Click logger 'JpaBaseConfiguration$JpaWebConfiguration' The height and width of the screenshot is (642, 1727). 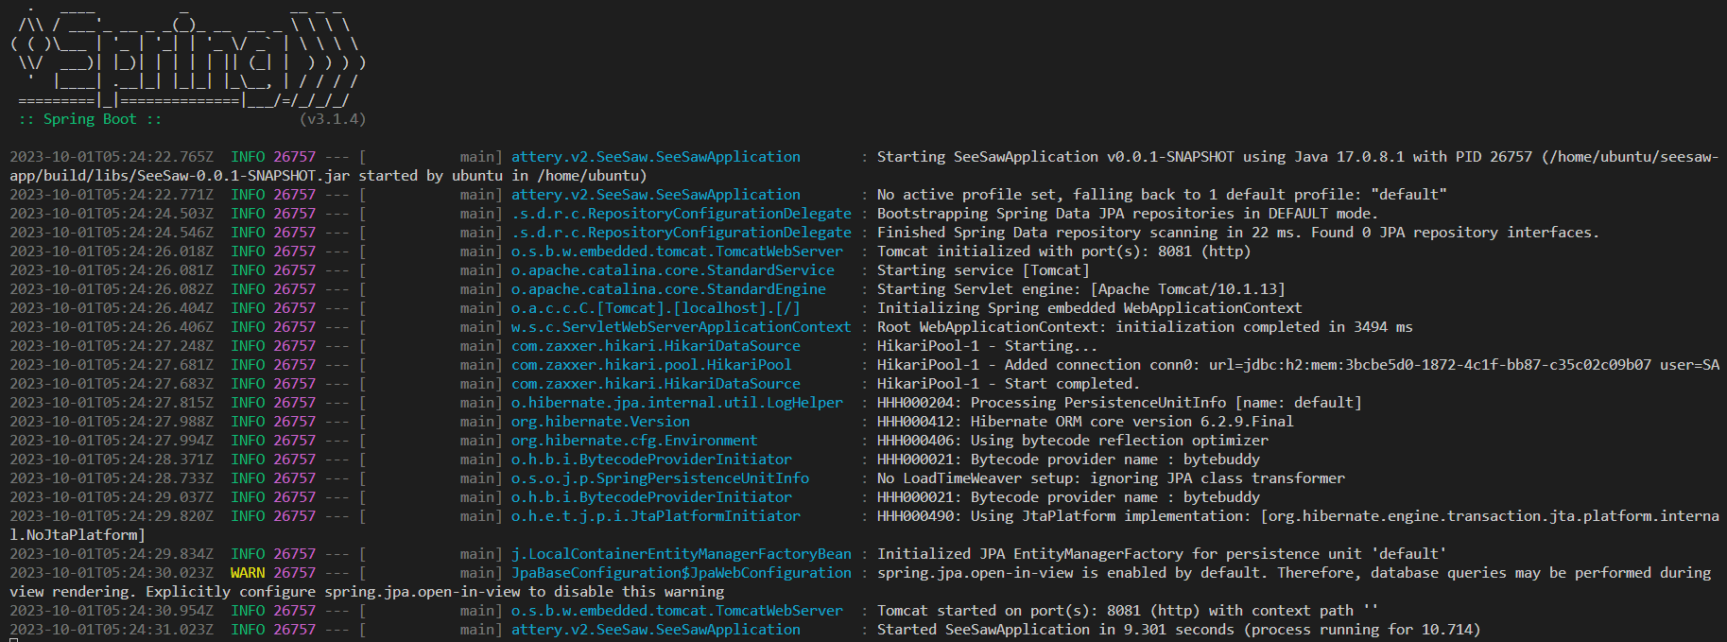click(682, 573)
